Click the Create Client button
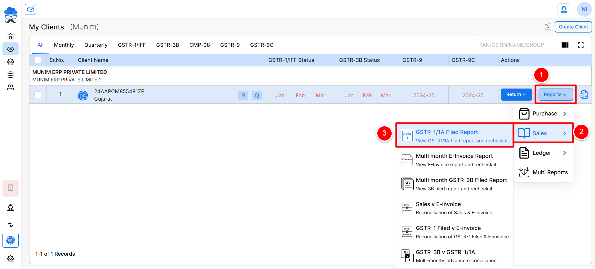Screen dimensions: 595x269 pos(573,27)
